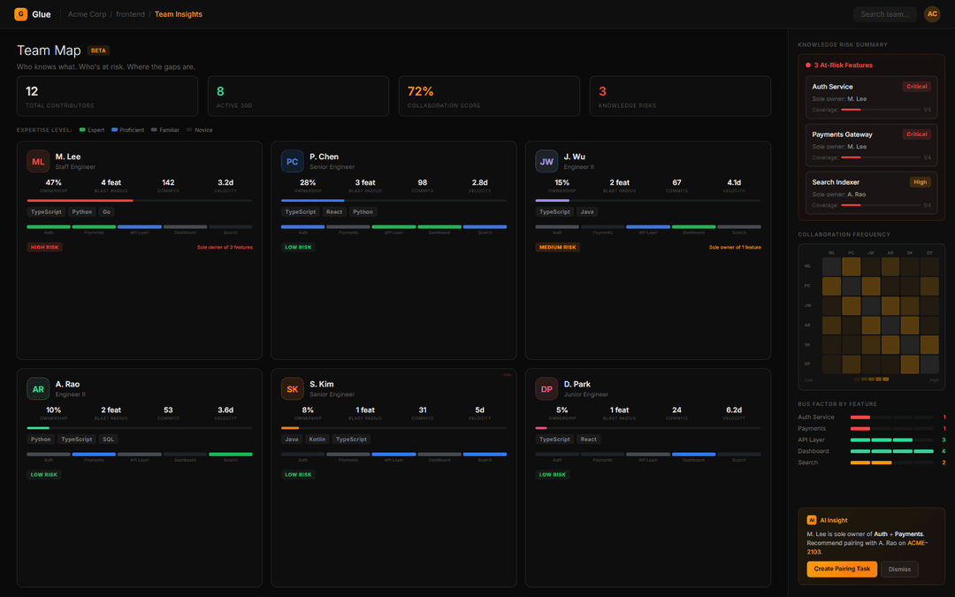955x597 pixels.
Task: Open the AC user avatar menu
Action: 932,14
